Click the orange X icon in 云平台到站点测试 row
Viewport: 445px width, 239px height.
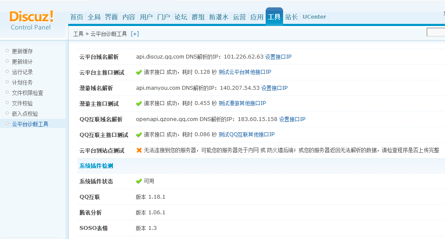(x=139, y=150)
